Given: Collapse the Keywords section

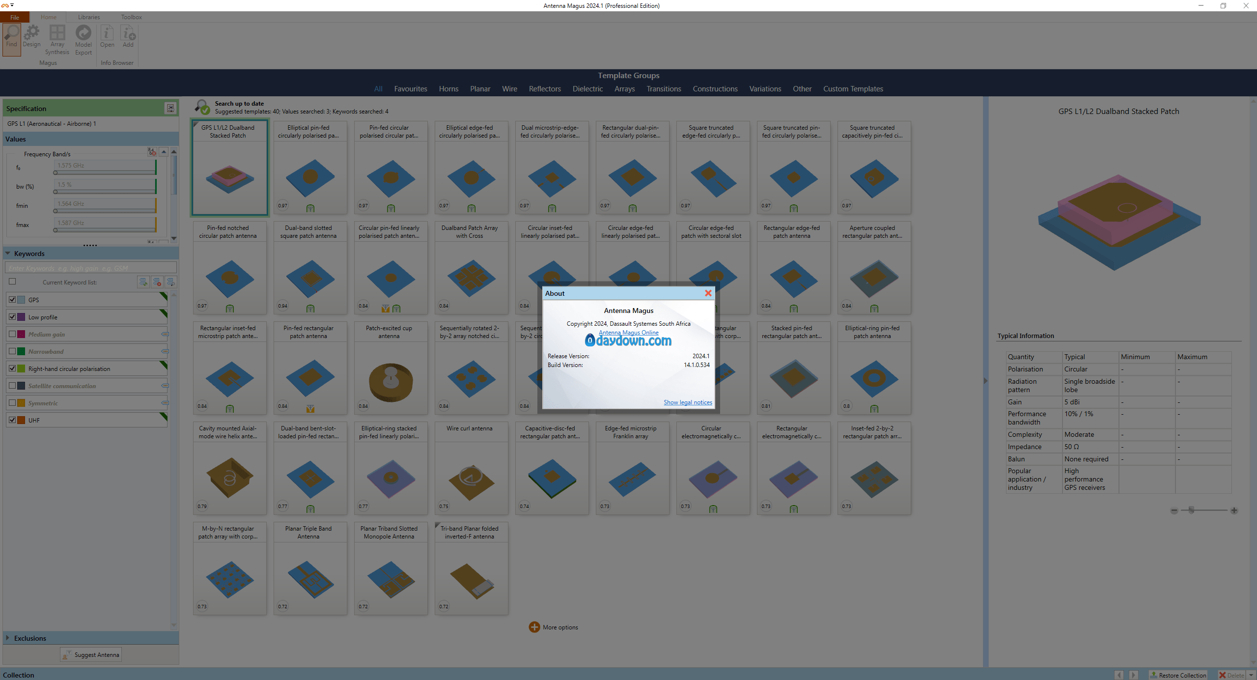Looking at the screenshot, I should [x=8, y=254].
